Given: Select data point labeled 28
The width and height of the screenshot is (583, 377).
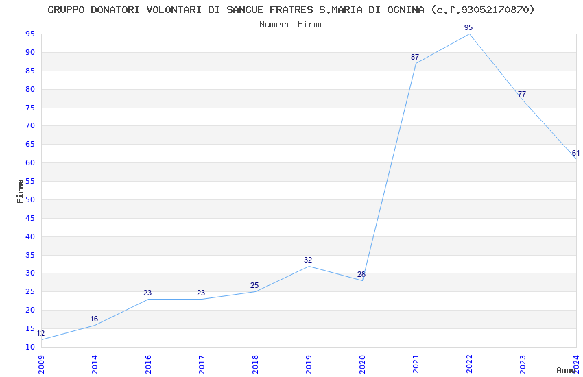Looking at the screenshot, I should point(361,274).
